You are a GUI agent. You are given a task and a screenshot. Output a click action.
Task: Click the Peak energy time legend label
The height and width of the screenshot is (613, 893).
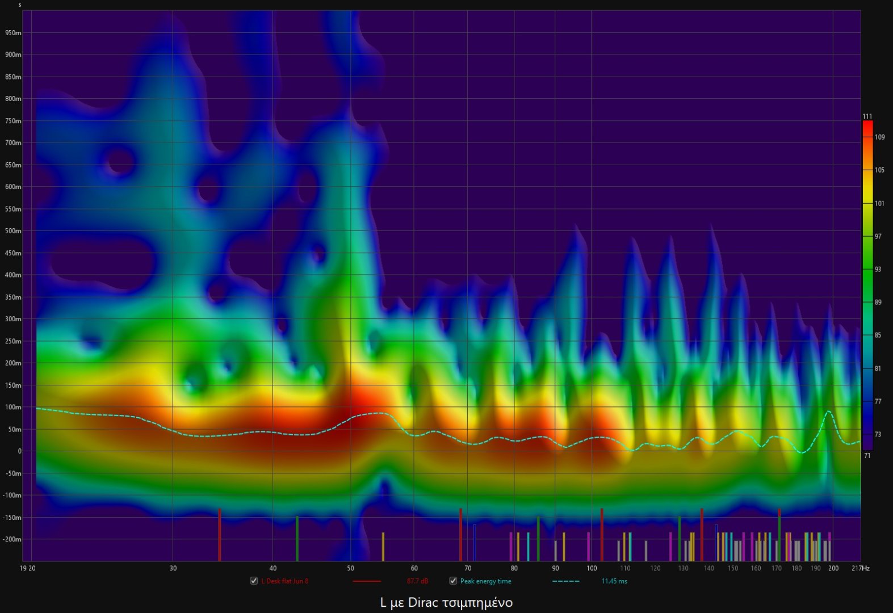pos(485,581)
